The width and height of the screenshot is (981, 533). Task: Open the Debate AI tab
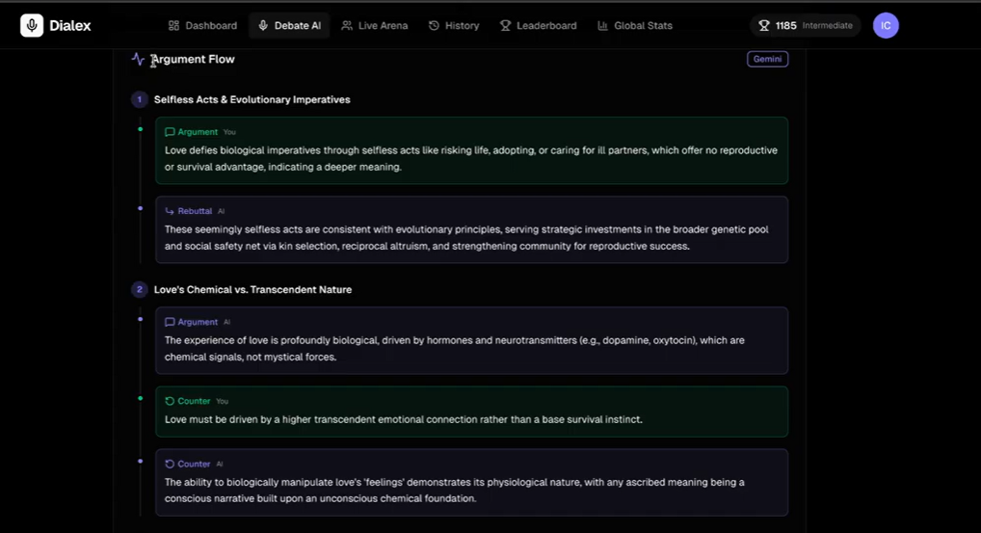pos(288,26)
